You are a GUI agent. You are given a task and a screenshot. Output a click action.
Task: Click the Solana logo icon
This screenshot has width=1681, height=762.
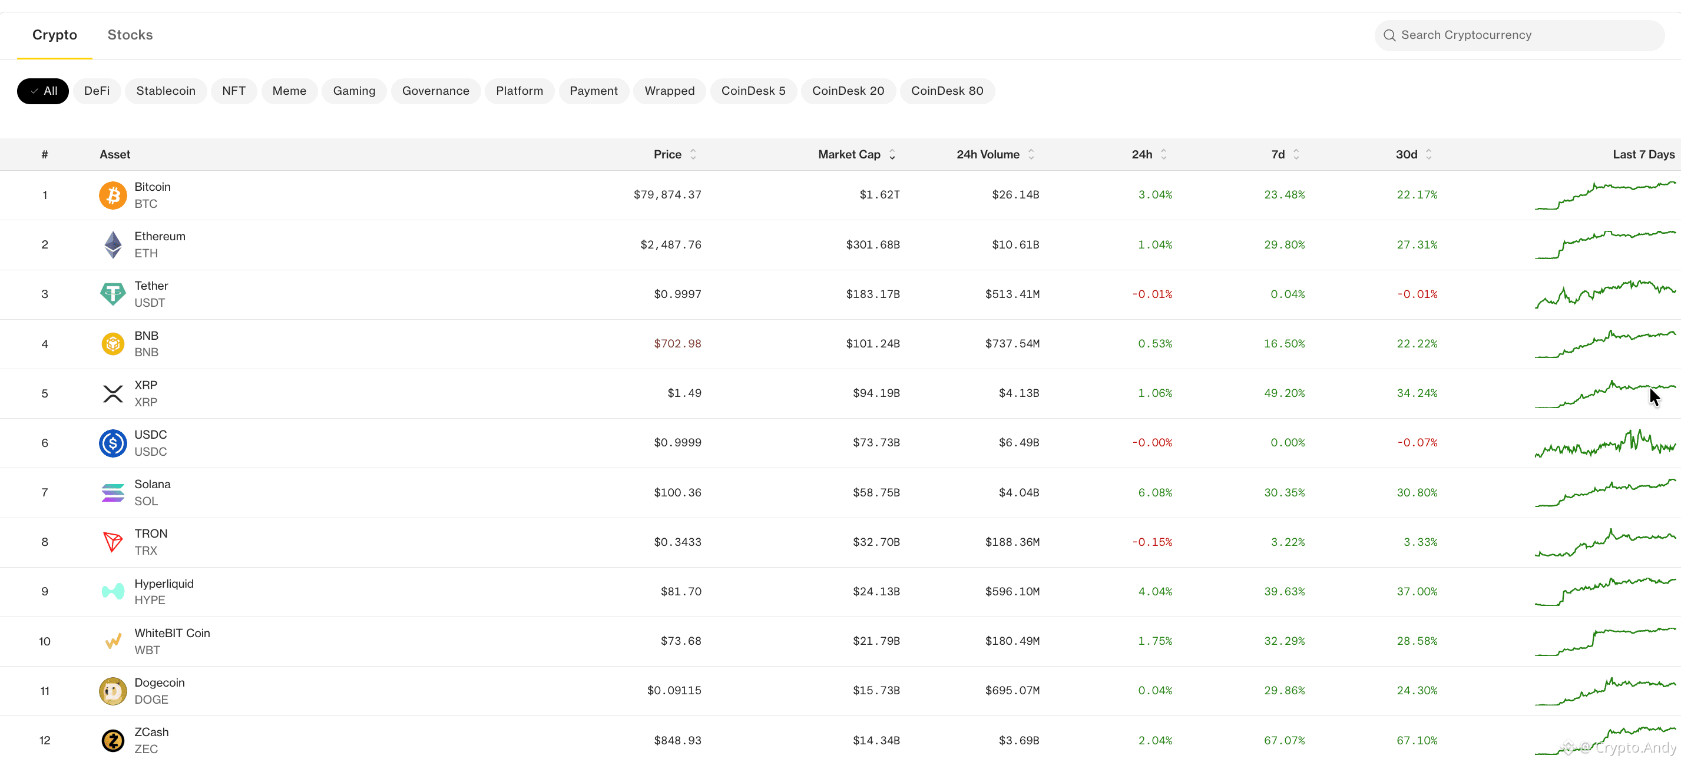point(113,492)
